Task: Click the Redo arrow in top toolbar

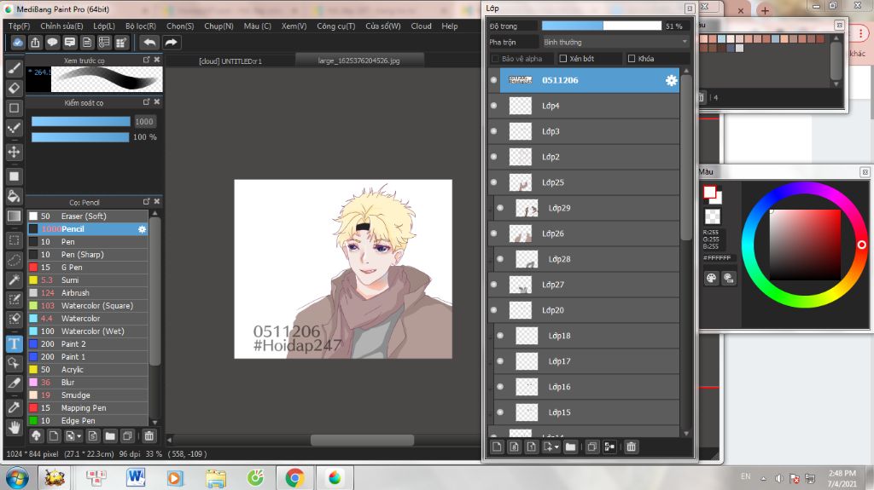Action: tap(171, 43)
